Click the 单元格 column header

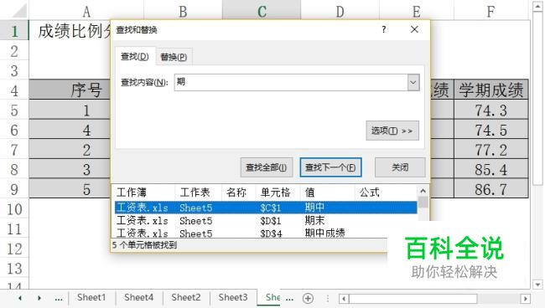(278, 192)
